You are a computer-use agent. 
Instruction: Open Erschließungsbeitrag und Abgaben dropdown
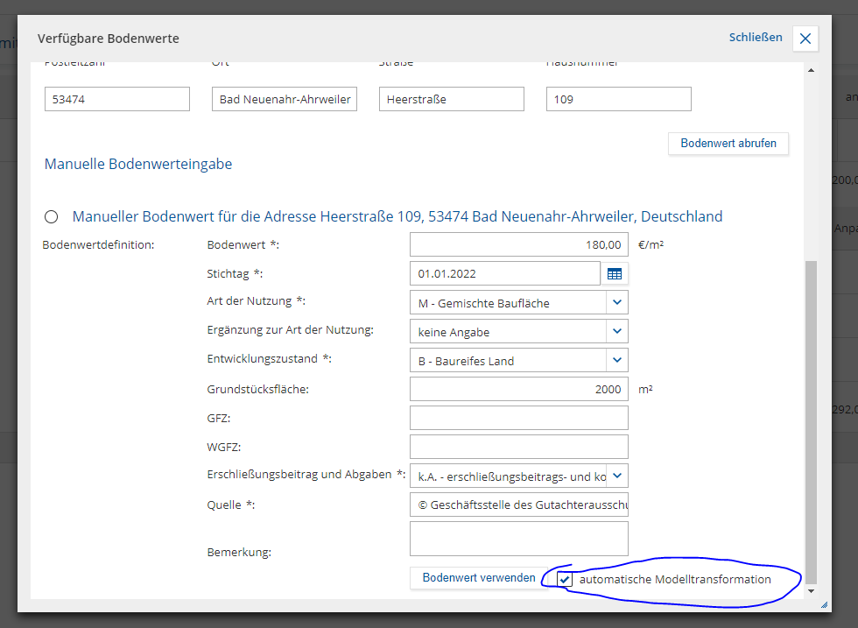(616, 476)
